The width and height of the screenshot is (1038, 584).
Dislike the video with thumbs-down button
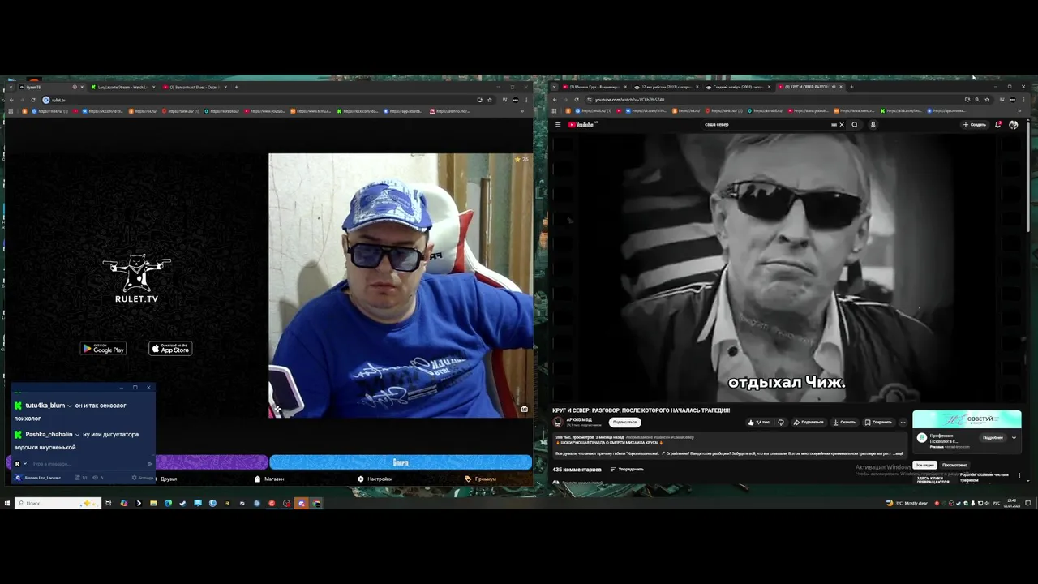click(x=781, y=422)
